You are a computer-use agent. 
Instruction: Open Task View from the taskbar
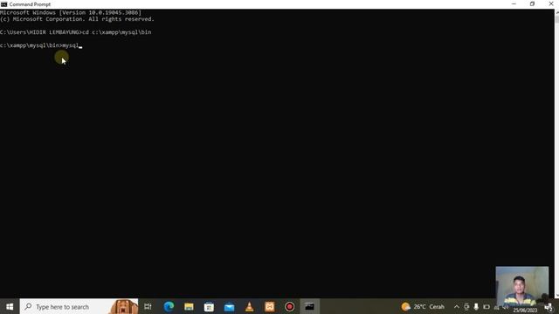pyautogui.click(x=148, y=306)
